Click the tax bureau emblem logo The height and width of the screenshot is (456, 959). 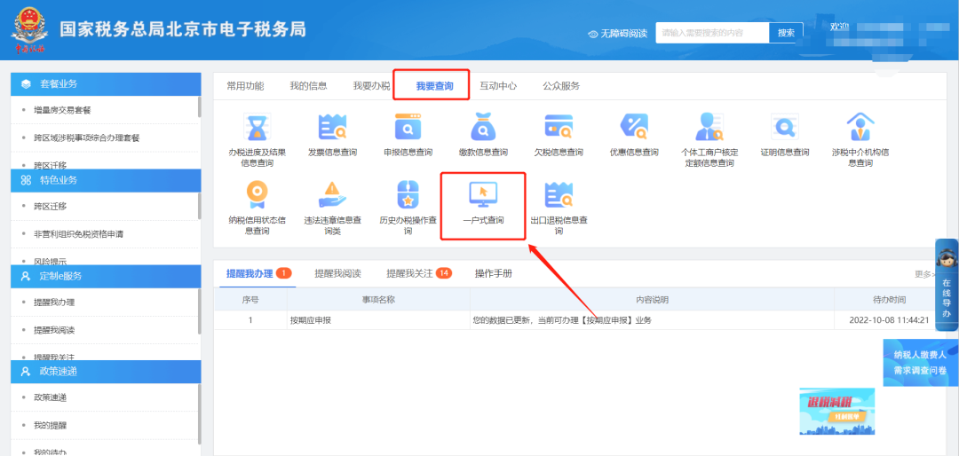coord(29,29)
